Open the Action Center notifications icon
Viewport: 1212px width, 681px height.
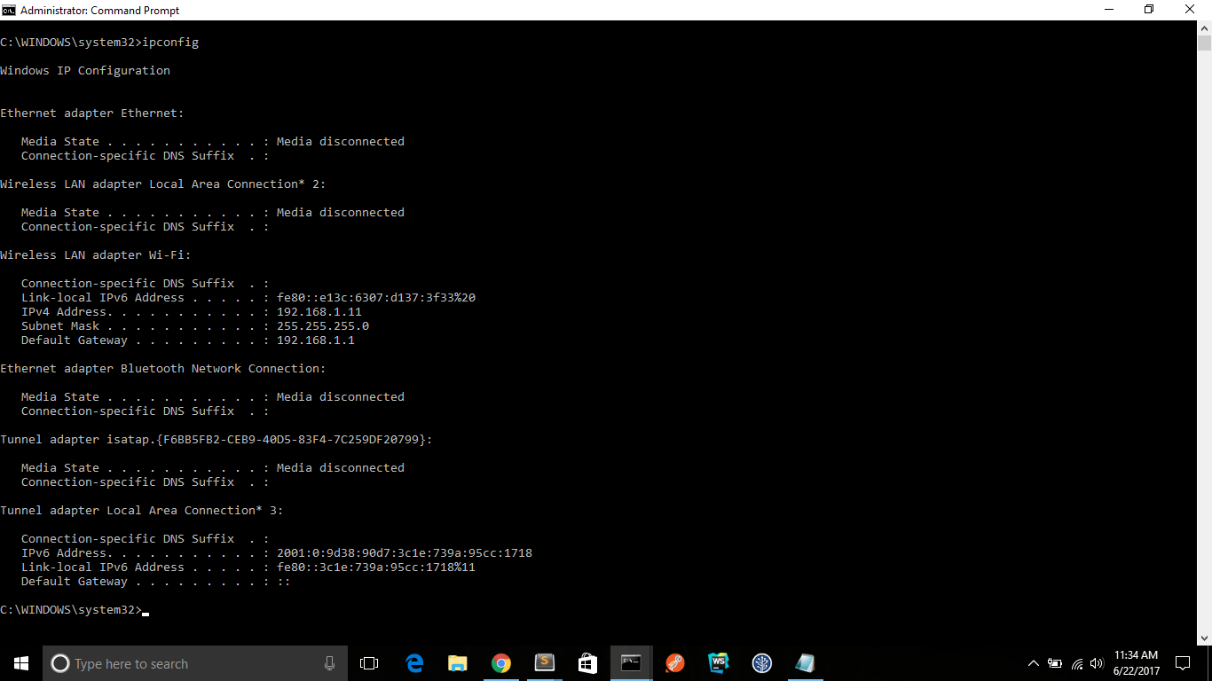(x=1183, y=663)
